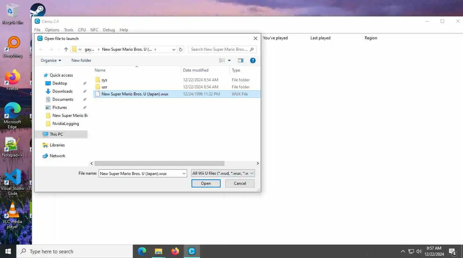Select Network in the navigation pane
Image resolution: width=463 pixels, height=258 pixels.
pos(58,156)
